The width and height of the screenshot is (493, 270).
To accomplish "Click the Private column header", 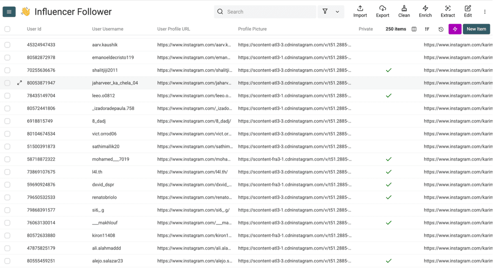I will 366,29.
